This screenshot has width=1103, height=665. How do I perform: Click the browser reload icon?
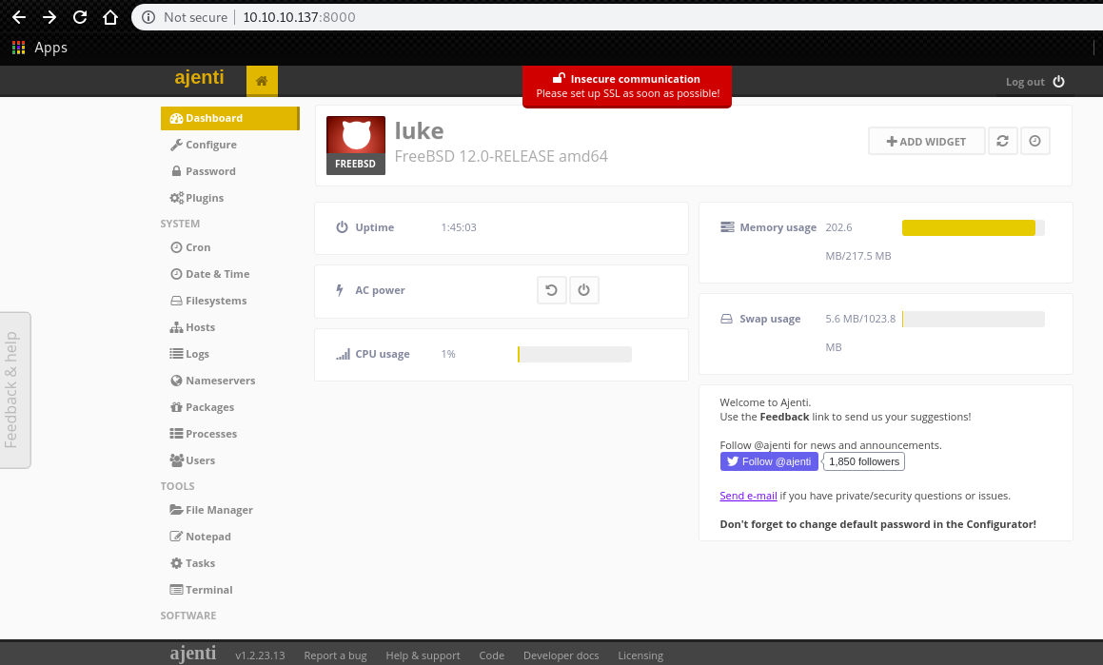click(x=80, y=17)
